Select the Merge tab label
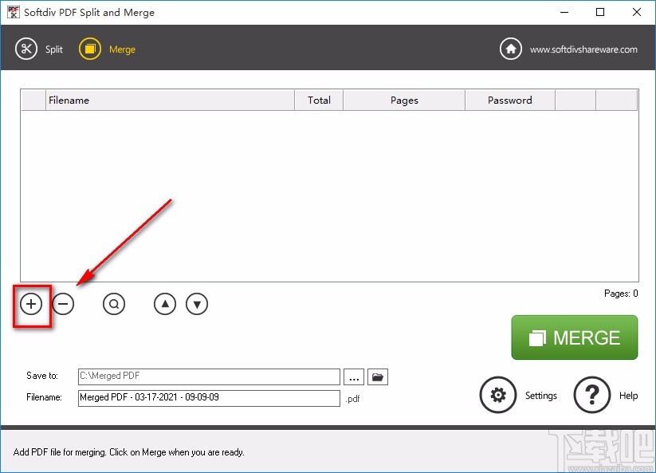This screenshot has height=473, width=656. [122, 49]
